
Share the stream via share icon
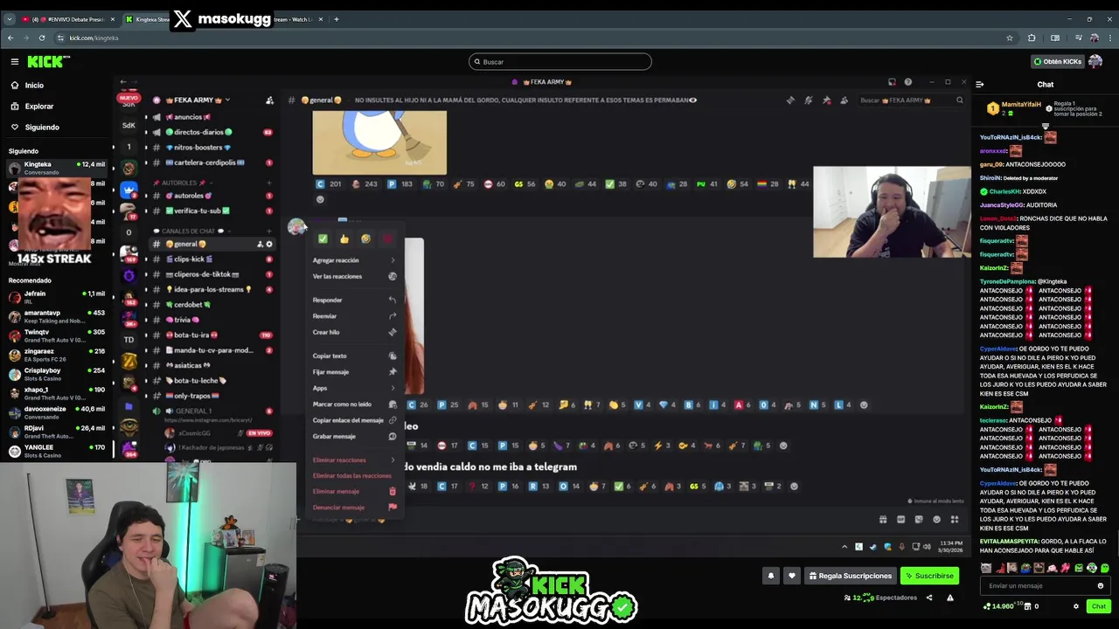929,598
